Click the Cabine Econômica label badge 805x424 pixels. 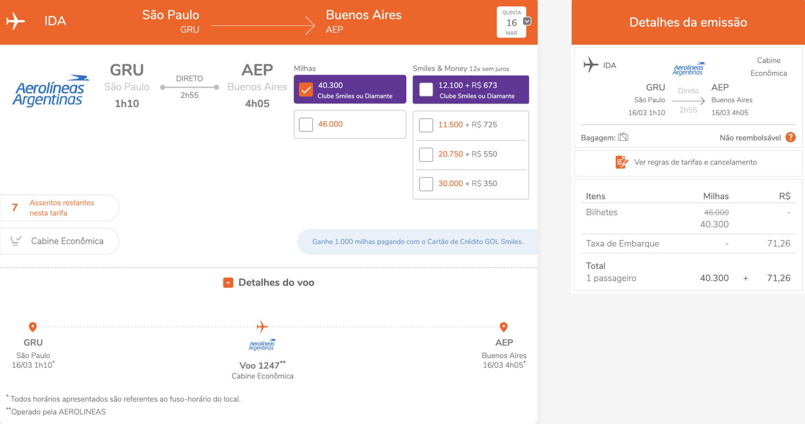click(x=60, y=241)
